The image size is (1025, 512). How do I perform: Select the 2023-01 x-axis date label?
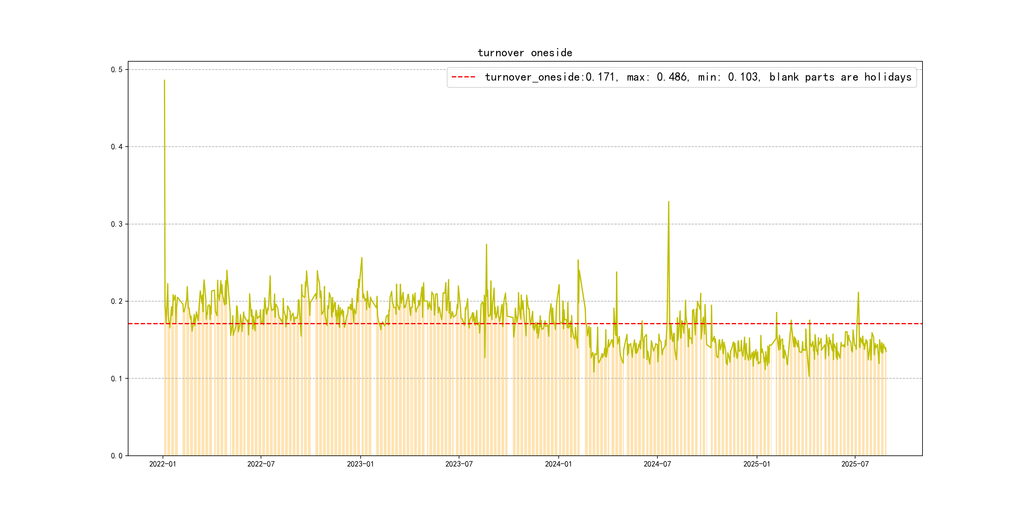click(360, 464)
